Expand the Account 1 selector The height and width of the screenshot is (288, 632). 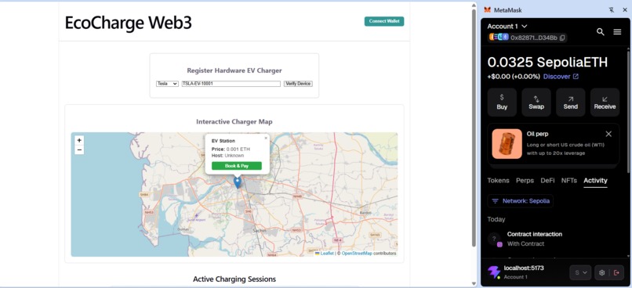[x=507, y=26]
